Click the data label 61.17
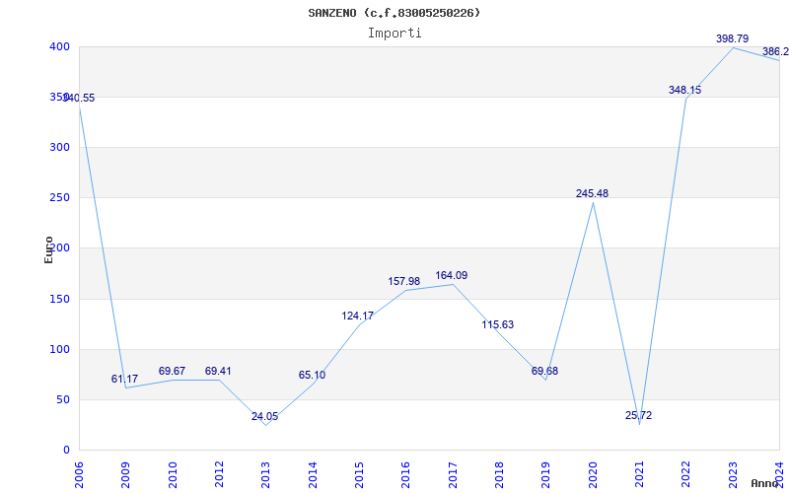 [124, 380]
